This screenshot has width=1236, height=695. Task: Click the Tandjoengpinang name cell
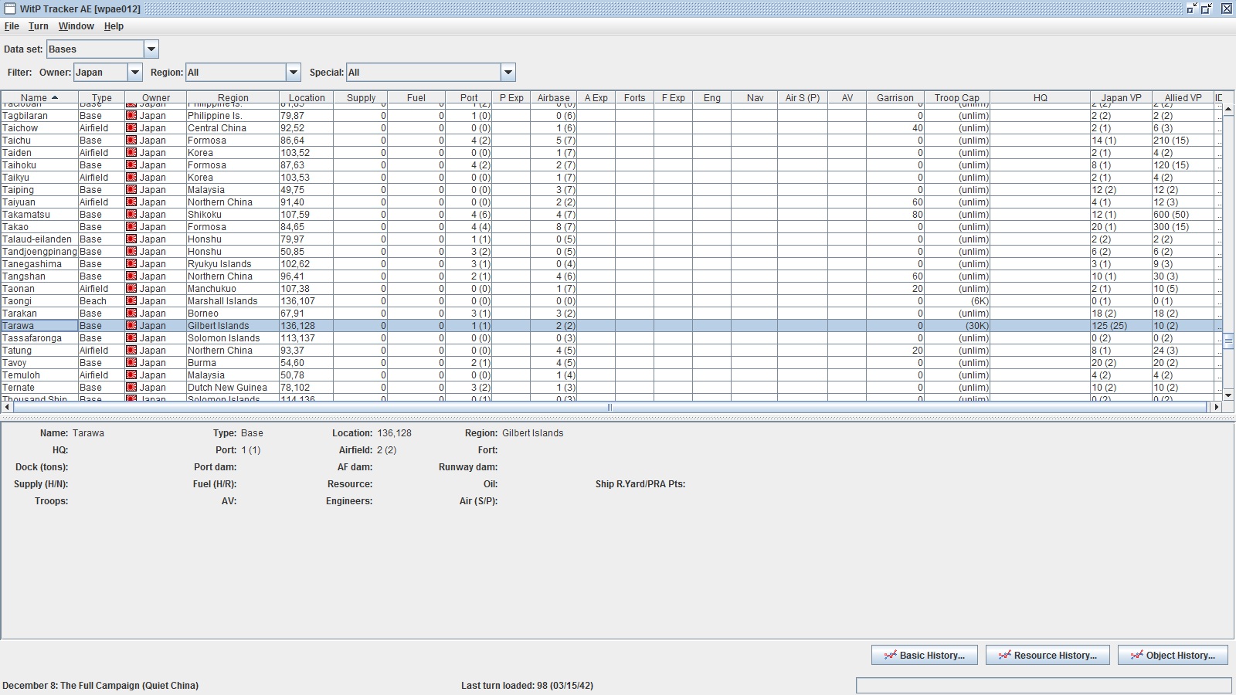[39, 252]
